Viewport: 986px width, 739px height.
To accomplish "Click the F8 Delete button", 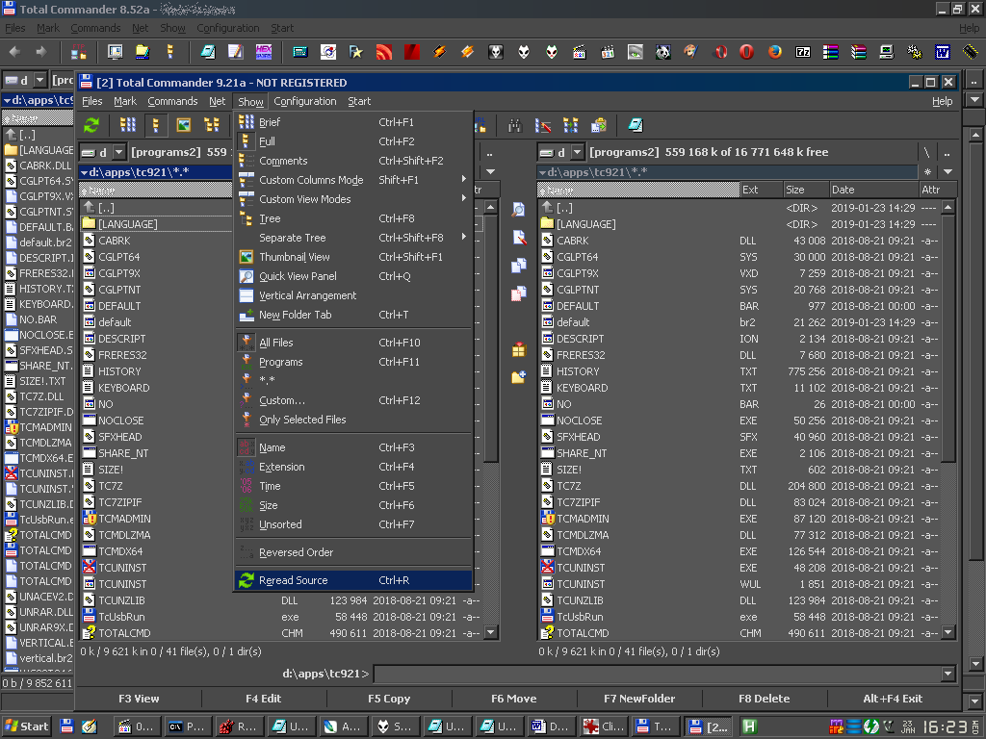I will (764, 699).
